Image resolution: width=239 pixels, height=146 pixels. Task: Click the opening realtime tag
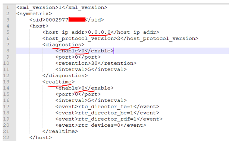pyautogui.click(x=59, y=82)
